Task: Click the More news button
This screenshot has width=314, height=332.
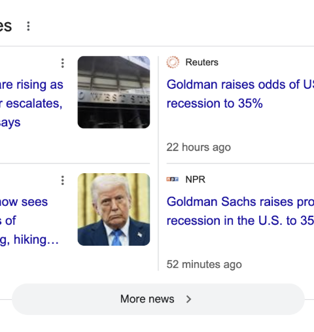Action: point(158,299)
